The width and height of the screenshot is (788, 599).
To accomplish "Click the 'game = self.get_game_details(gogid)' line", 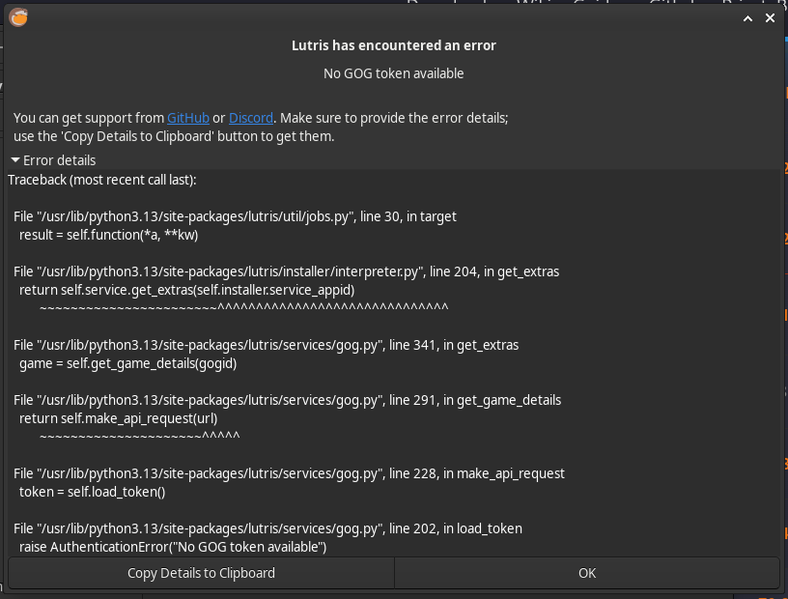I will pyautogui.click(x=128, y=363).
